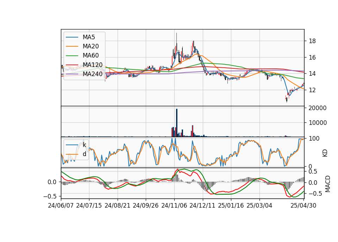The image size is (338, 242).
Task: Click the 24/08/21 date axis label
Action: point(118,206)
